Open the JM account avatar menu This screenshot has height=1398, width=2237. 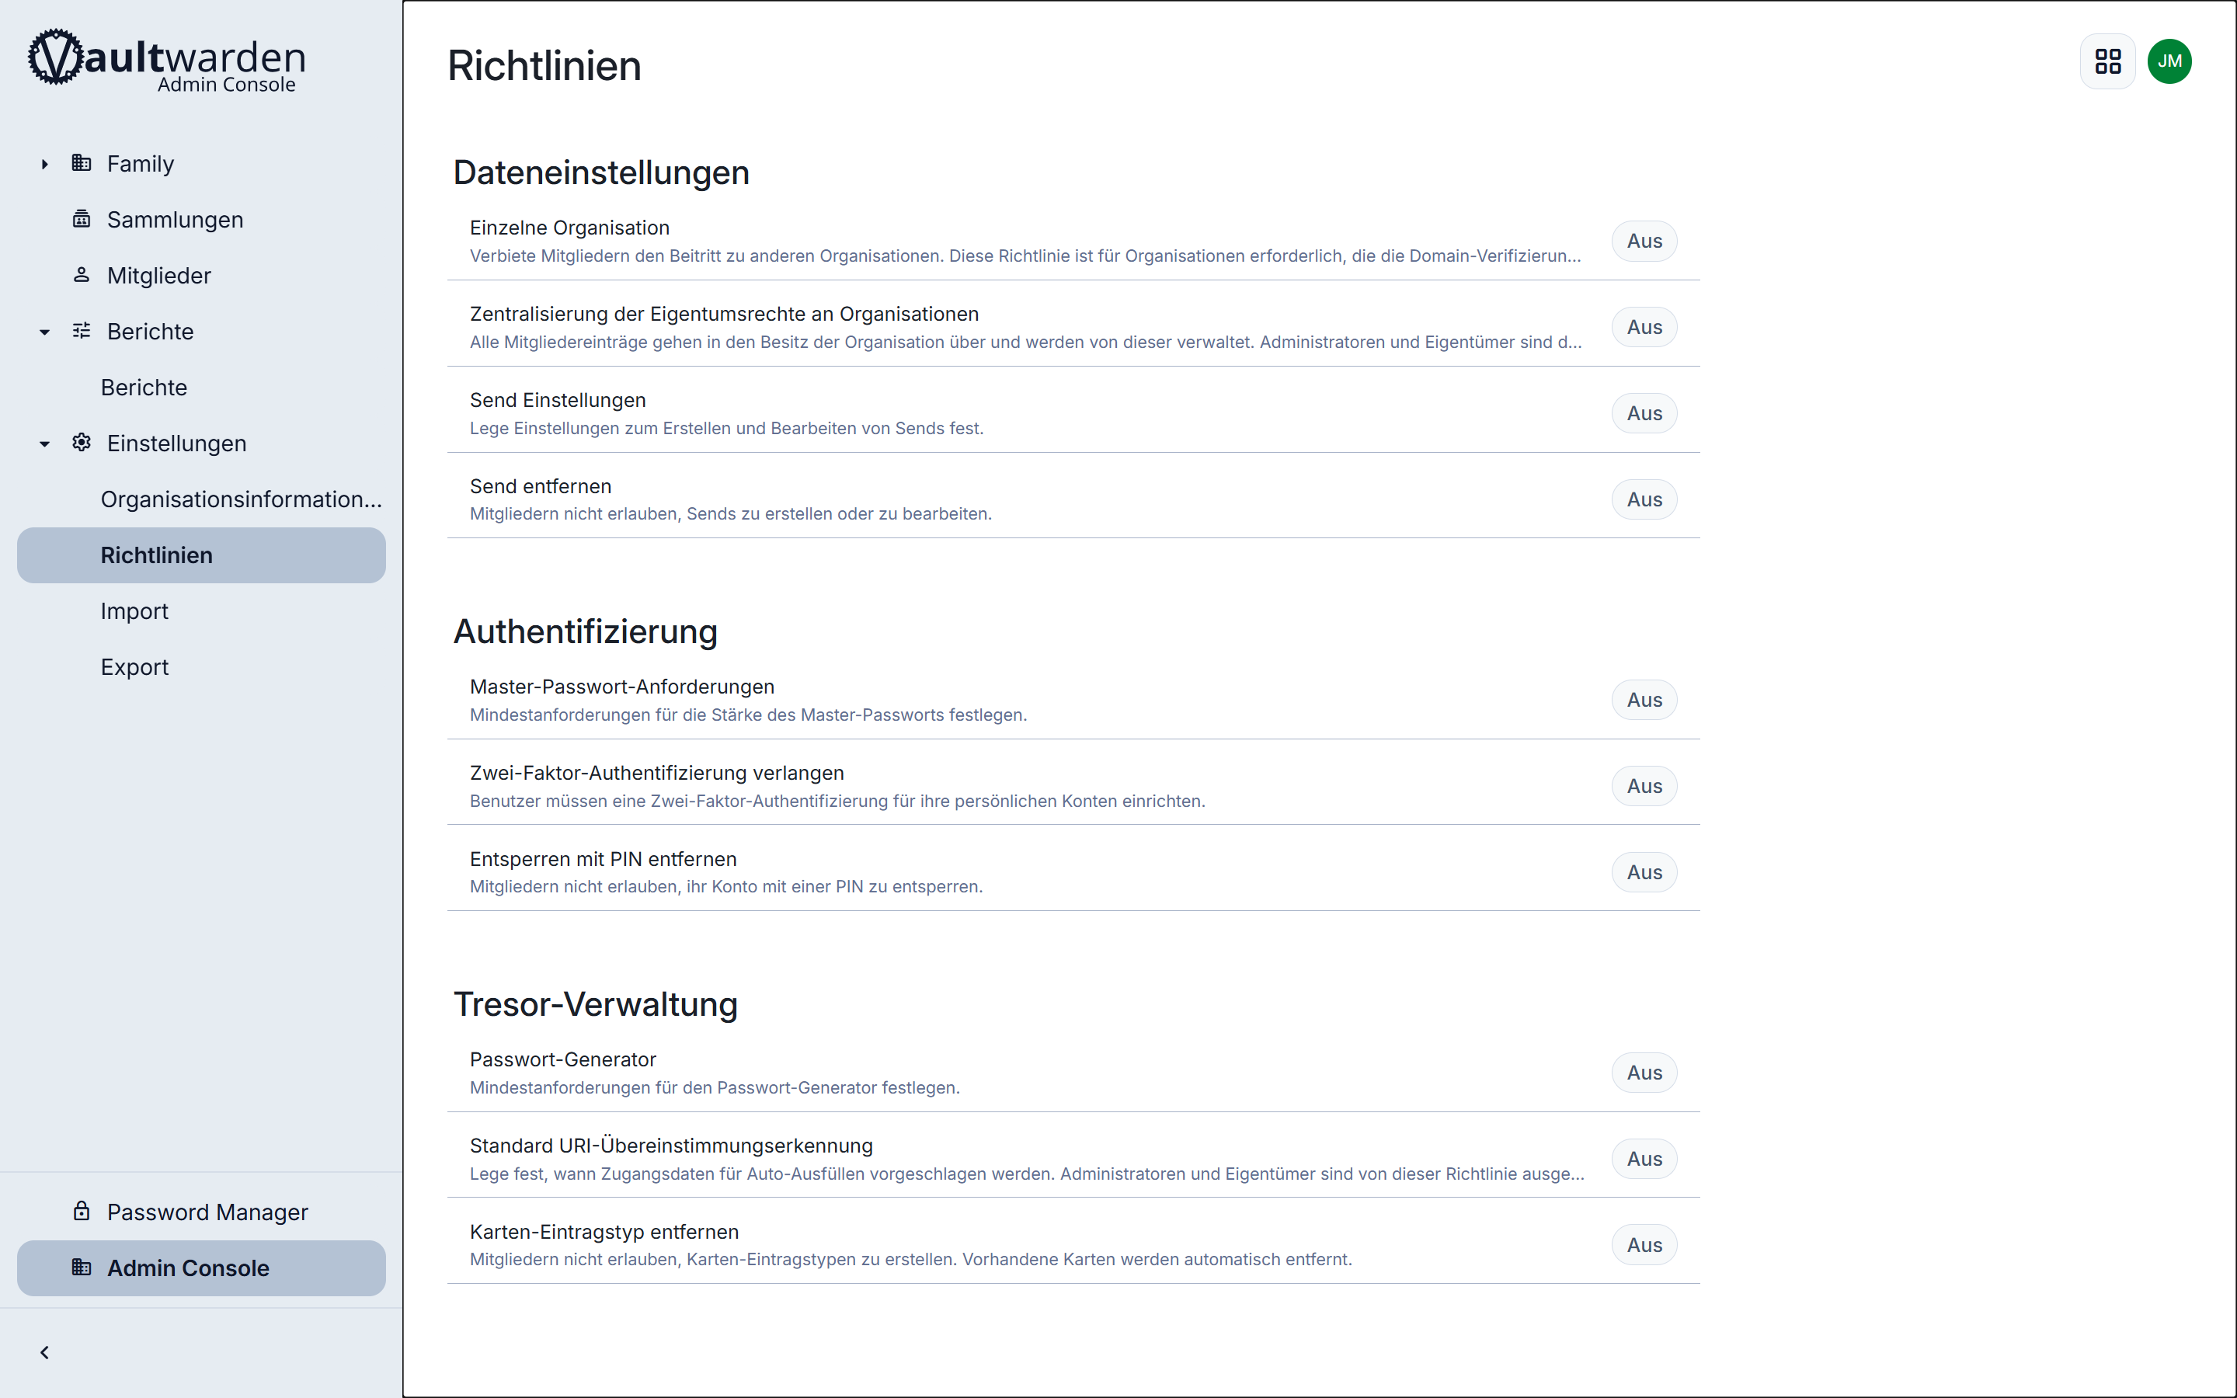pos(2169,62)
